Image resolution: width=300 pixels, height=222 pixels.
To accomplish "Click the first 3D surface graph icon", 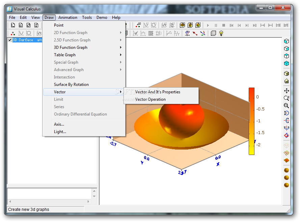I will [x=182, y=25].
